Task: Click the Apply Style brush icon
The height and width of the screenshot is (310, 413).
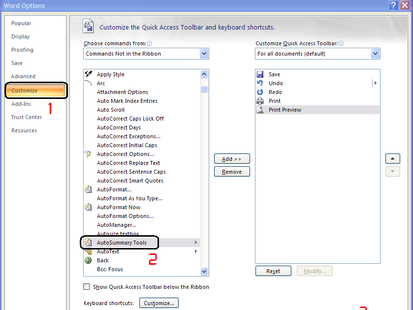Action: pos(89,74)
